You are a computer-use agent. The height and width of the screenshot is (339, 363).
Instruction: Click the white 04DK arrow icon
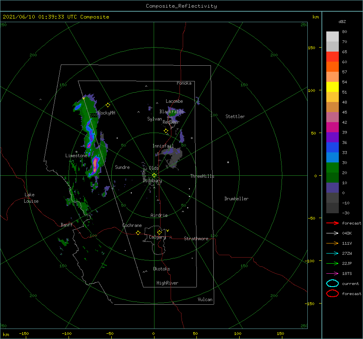[x=332, y=233]
